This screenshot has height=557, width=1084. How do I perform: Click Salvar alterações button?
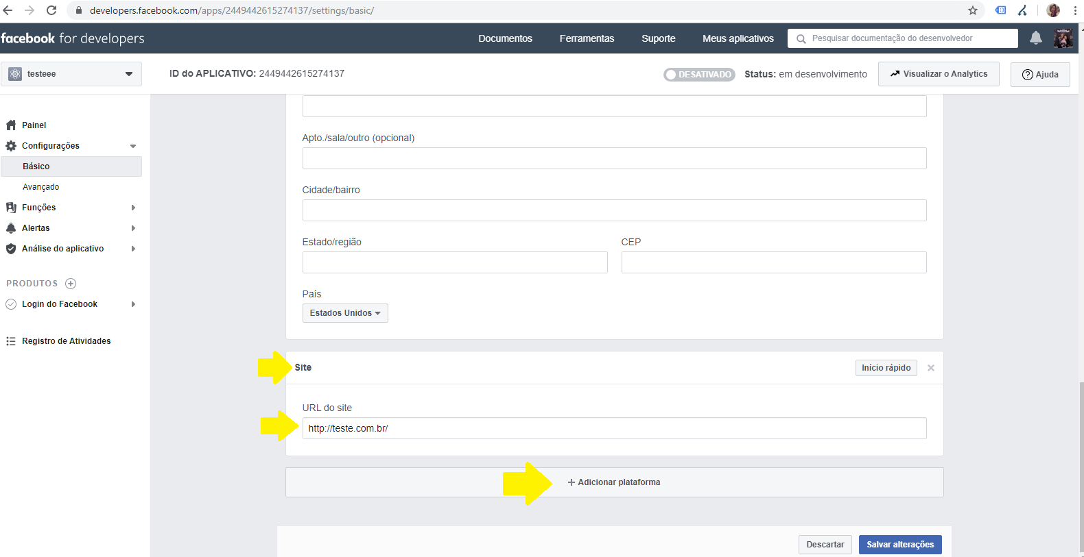click(x=900, y=545)
